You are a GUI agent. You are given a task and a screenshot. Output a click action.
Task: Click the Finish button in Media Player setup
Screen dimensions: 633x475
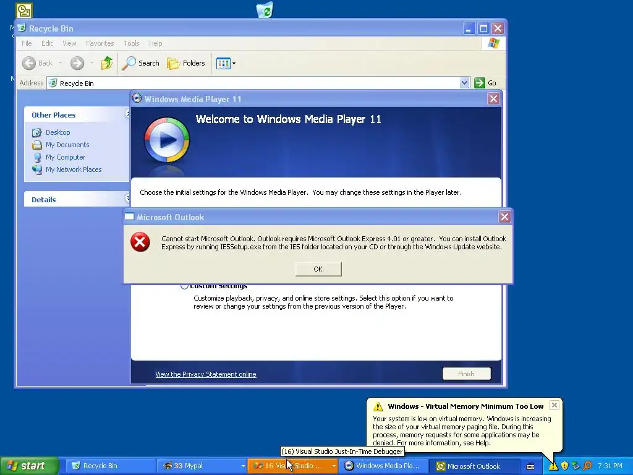[x=466, y=374]
